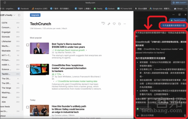Screen dimensions: 188x119
Task: Select the Mashable feed in sidebar
Action: 10,51
